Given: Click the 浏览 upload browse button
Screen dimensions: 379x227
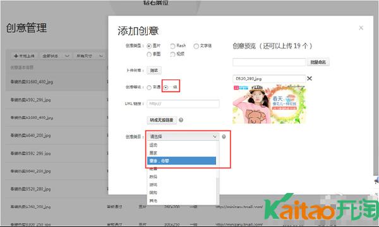Looking at the screenshot, I should (x=154, y=71).
